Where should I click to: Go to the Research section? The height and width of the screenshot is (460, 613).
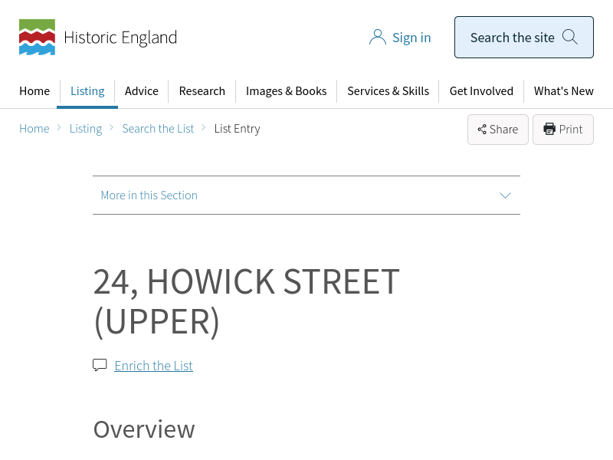click(x=202, y=90)
